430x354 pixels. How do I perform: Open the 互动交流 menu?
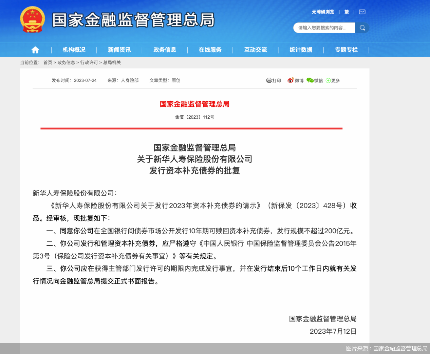(x=256, y=50)
